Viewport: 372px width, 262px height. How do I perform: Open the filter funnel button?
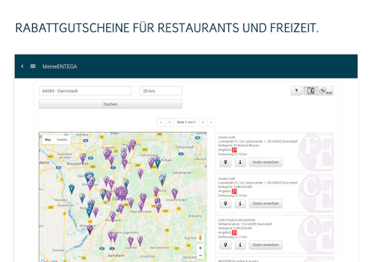click(x=296, y=91)
